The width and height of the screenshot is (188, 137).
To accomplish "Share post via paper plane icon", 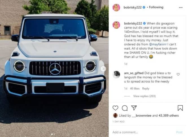I will click(x=134, y=108).
